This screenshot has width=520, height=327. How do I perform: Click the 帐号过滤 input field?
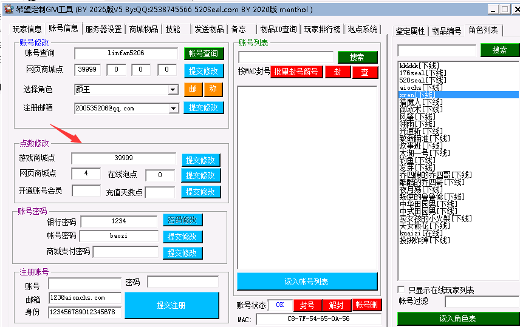pyautogui.click(x=482, y=302)
